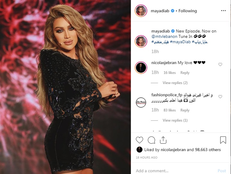Click the Add a comment field

[x=174, y=171]
